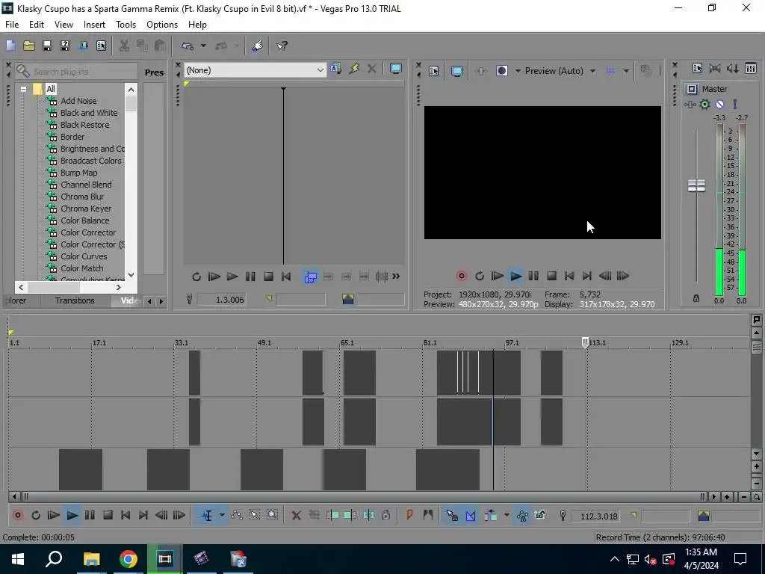Click the Render As toolbar icon
This screenshot has height=574, width=765.
[x=83, y=46]
